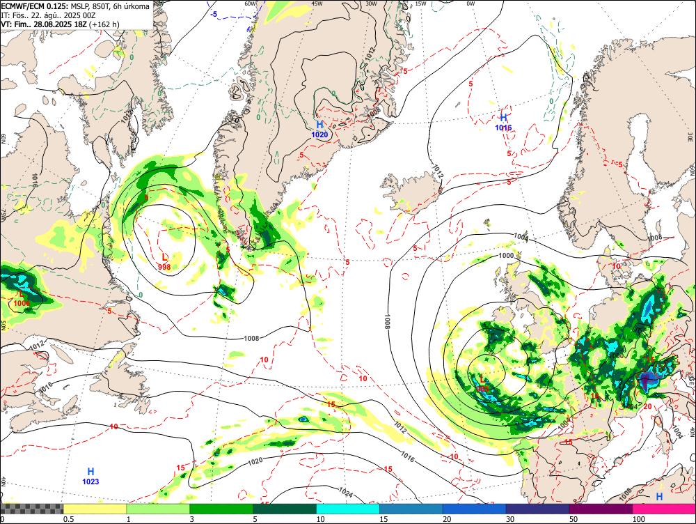Click the 1008 isobar label south of the Labrador low
The height and width of the screenshot is (524, 696).
tap(251, 338)
